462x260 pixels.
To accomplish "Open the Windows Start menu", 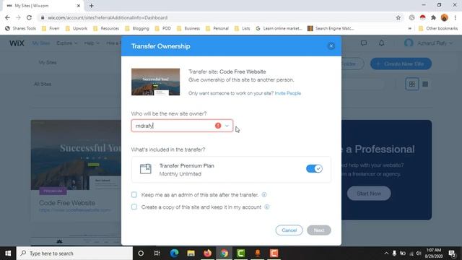I will tap(8, 253).
